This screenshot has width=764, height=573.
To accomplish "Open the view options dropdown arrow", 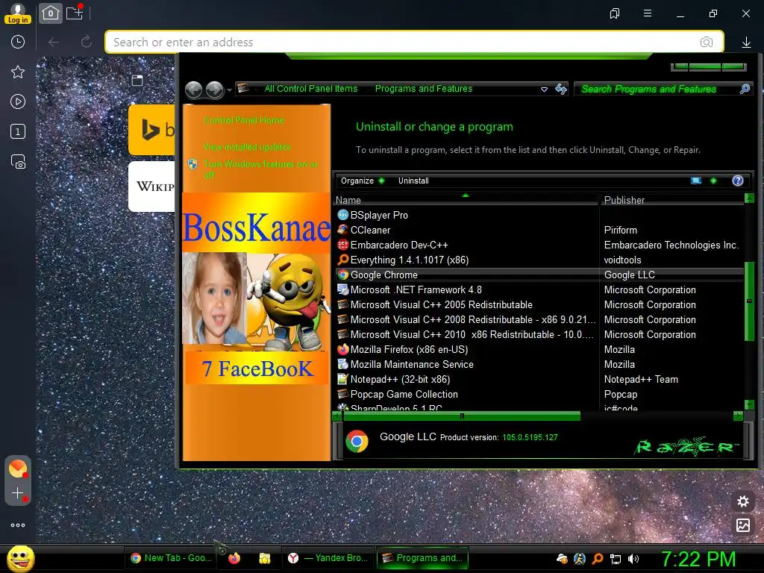I will pos(713,181).
